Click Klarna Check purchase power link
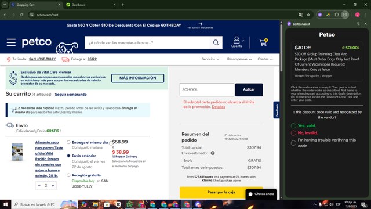The height and width of the screenshot is (209, 371). click(227, 181)
